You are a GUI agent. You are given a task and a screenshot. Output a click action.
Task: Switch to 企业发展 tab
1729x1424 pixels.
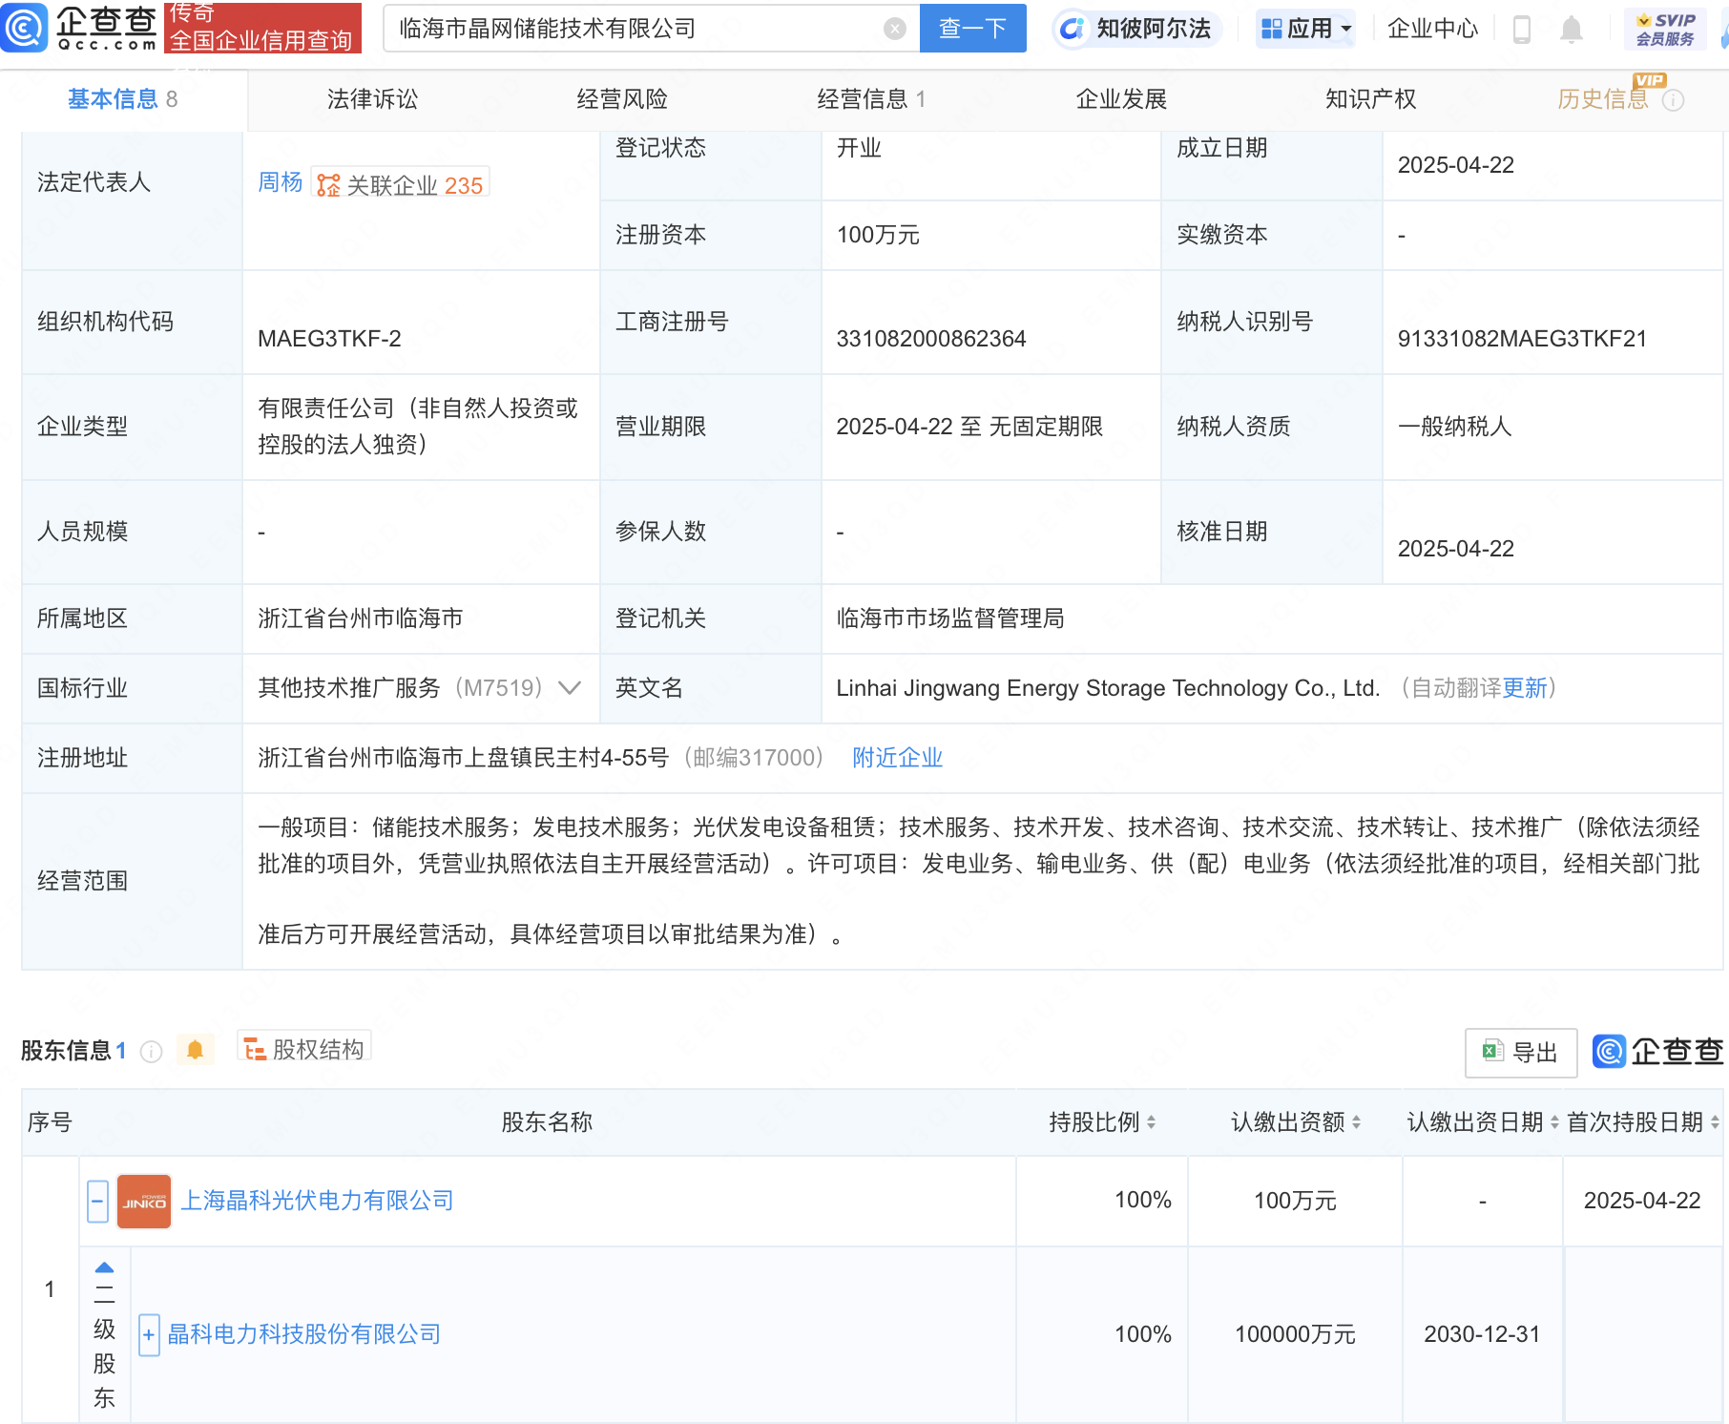pos(1121,99)
